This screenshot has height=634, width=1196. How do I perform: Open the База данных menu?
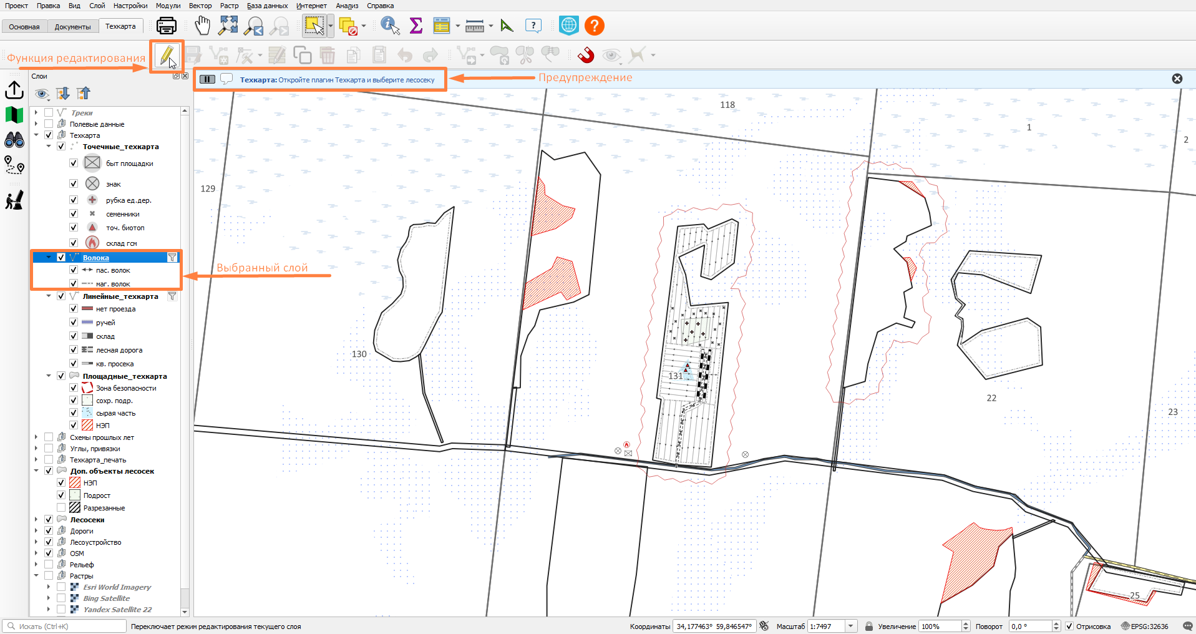pos(267,6)
